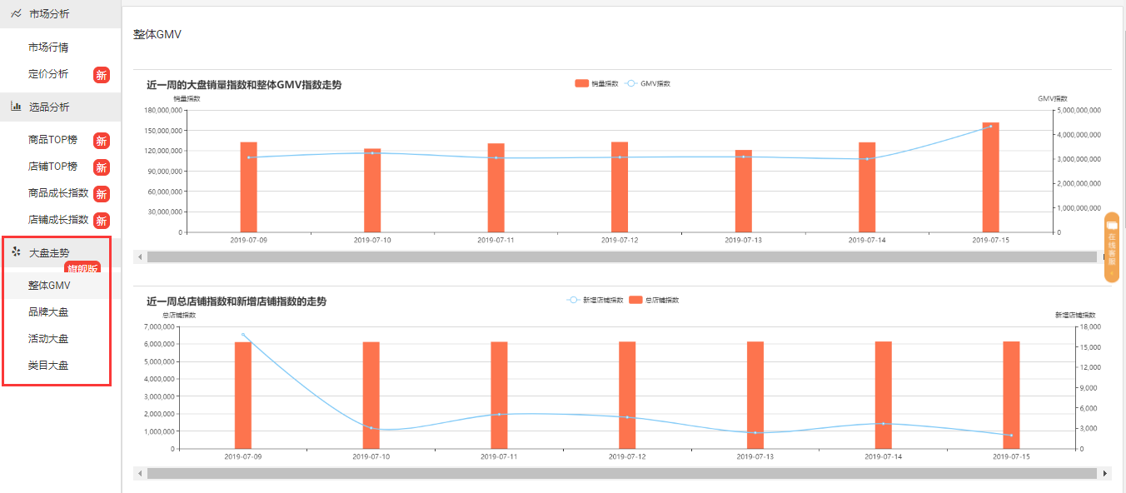Open the orange 在线客服 support widget
Screen dimensions: 1126x493
[x=1111, y=247]
